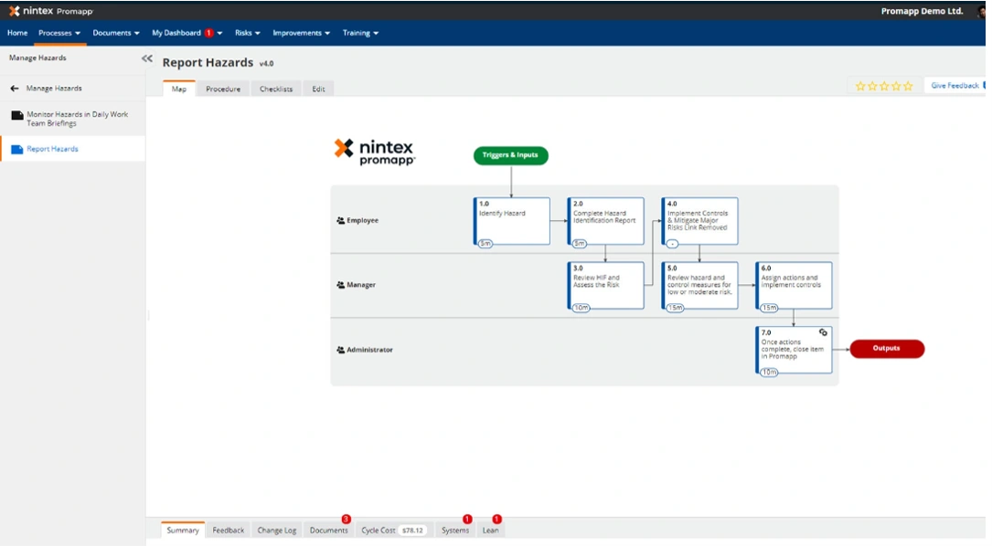Click the third rating star

(884, 86)
